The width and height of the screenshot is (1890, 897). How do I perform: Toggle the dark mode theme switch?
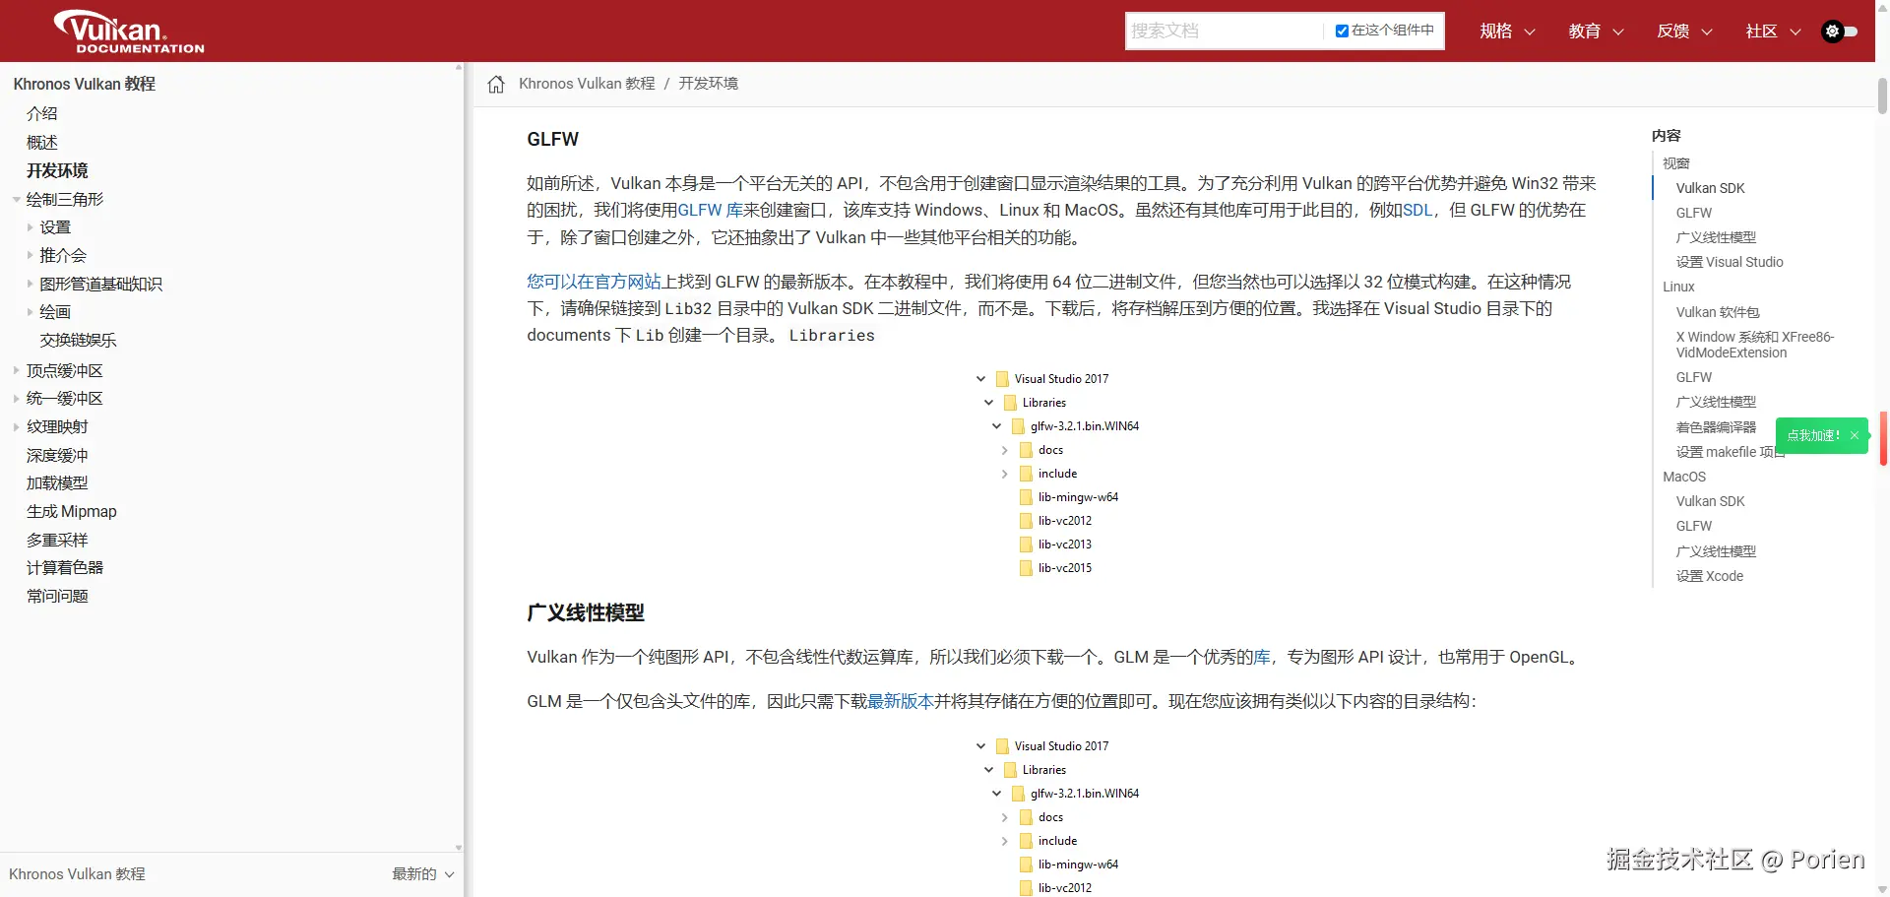[1840, 32]
